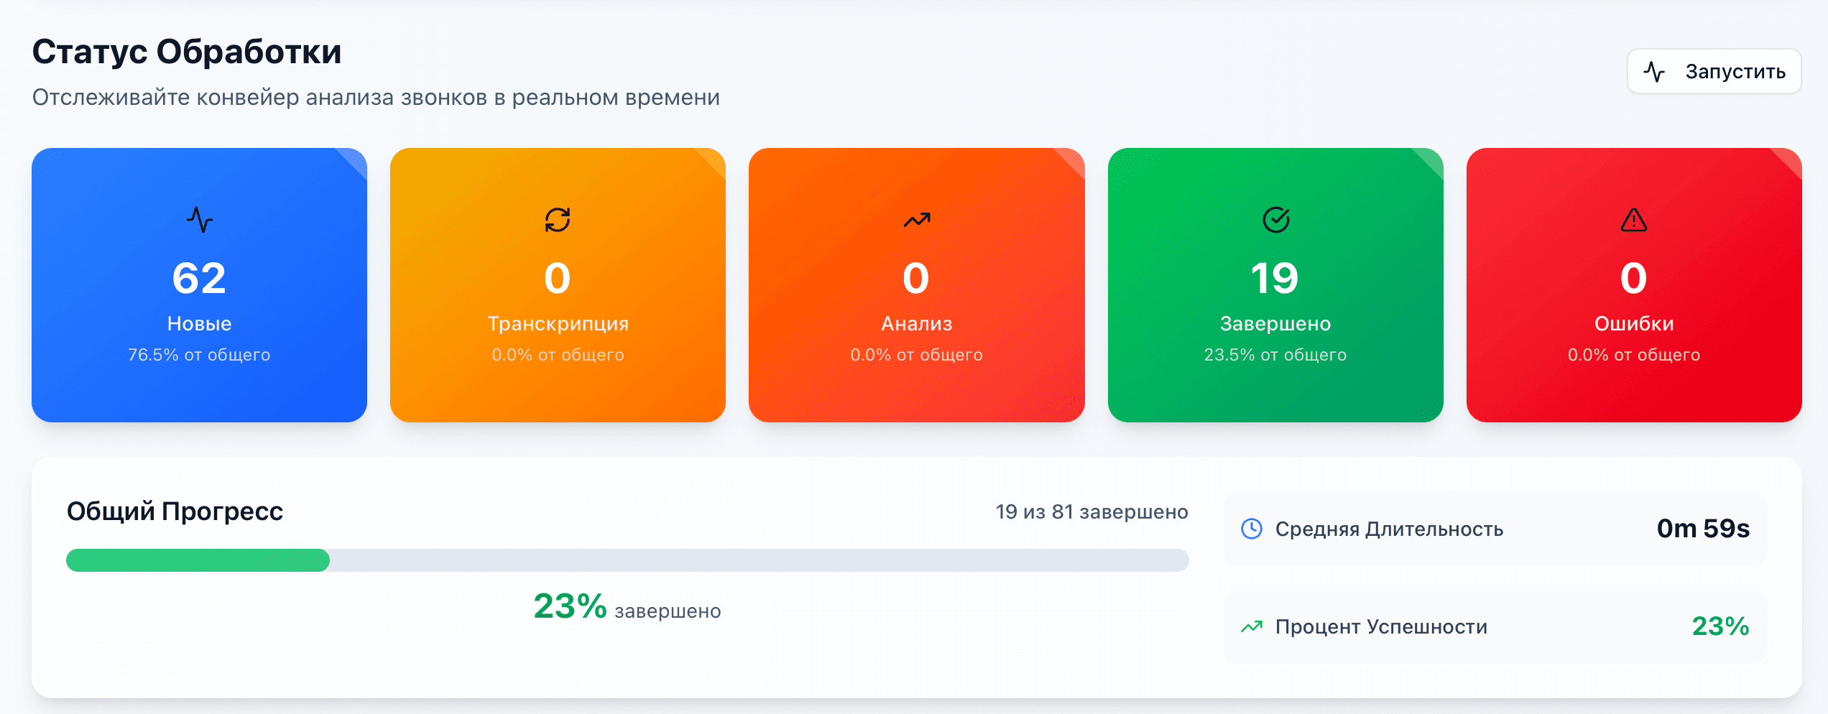Click the 23.5% от общего text
The width and height of the screenshot is (1828, 714).
[1275, 355]
